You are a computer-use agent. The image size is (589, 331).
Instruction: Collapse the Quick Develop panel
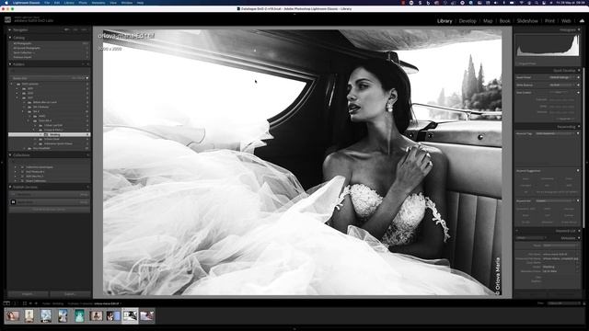pos(579,70)
